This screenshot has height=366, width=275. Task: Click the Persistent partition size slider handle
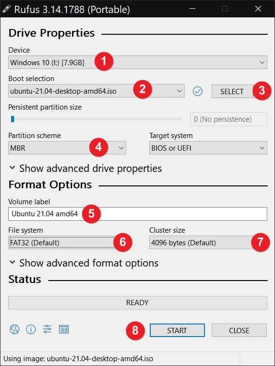click(x=13, y=119)
